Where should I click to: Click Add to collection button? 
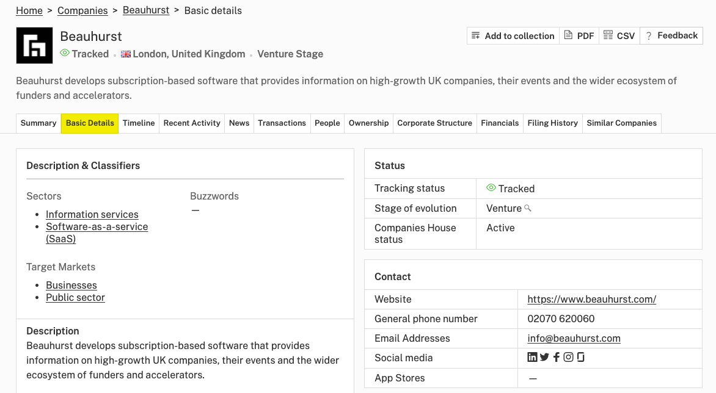(513, 35)
